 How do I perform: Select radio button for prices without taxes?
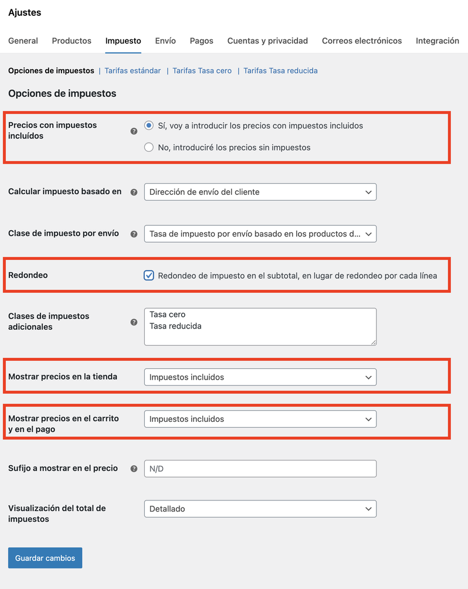coord(148,147)
